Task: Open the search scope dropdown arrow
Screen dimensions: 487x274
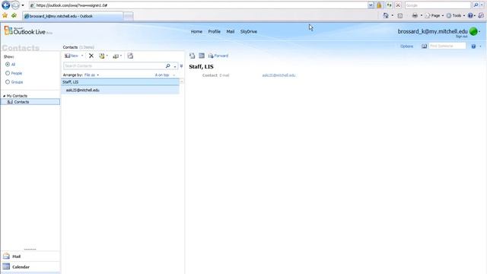Action: [175, 66]
